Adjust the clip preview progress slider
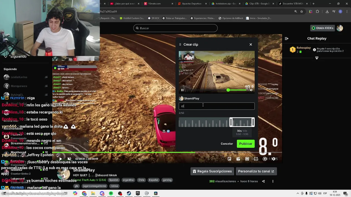 pyautogui.click(x=228, y=90)
